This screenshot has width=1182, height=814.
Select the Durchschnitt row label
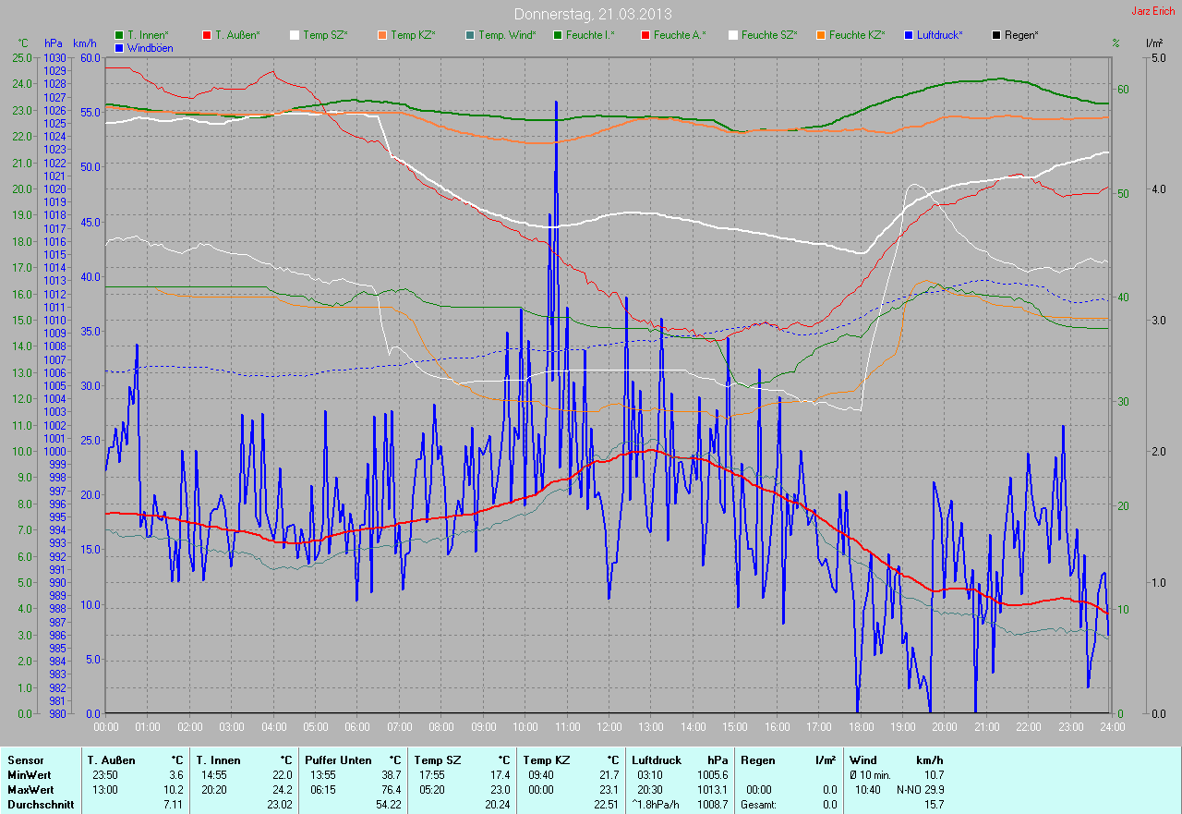pyautogui.click(x=37, y=805)
